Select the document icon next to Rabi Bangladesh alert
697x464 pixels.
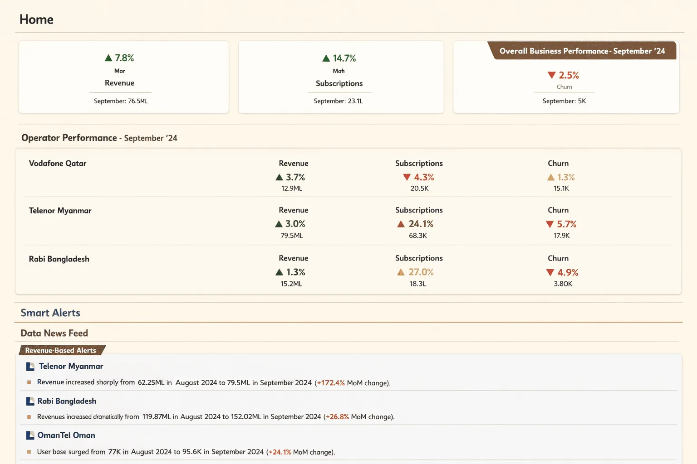point(30,401)
